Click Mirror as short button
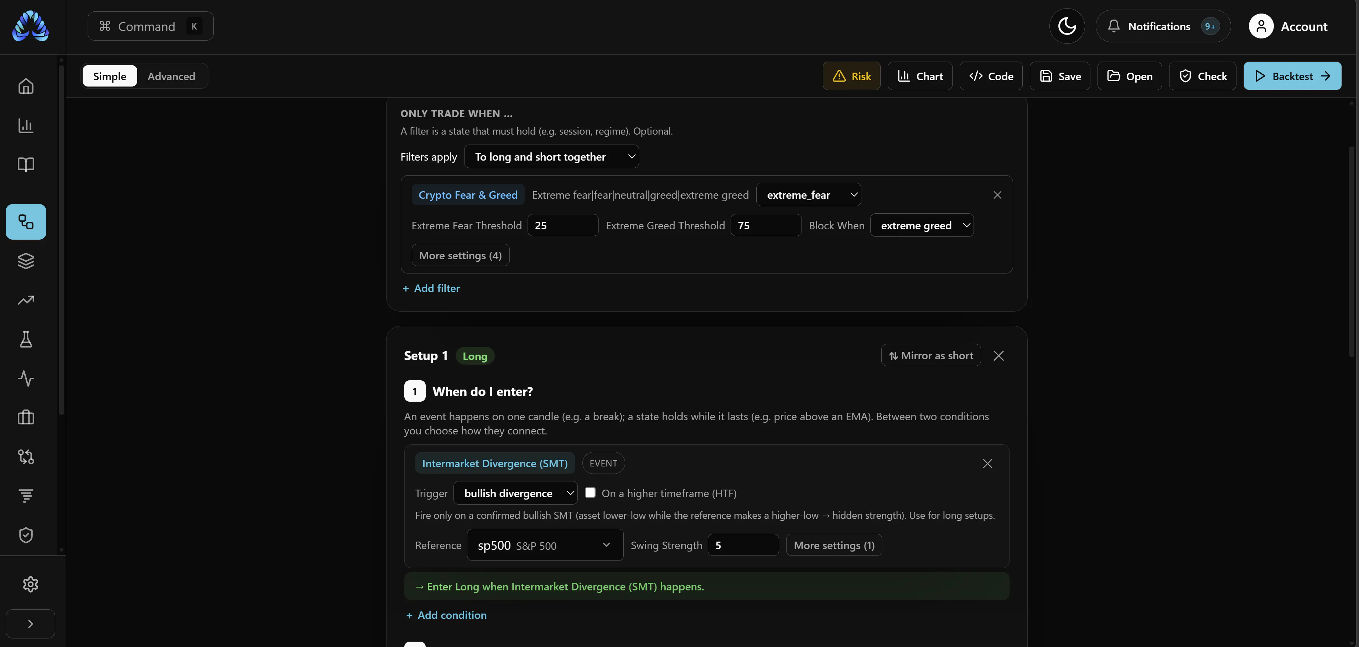 (930, 355)
